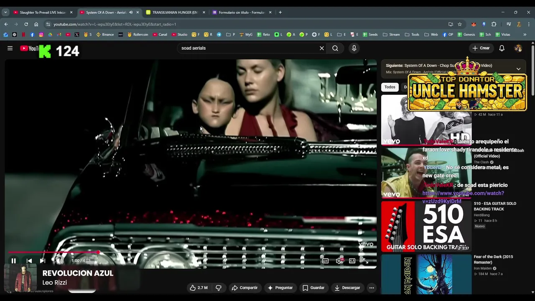Mute the video player volume

pyautogui.click(x=59, y=261)
